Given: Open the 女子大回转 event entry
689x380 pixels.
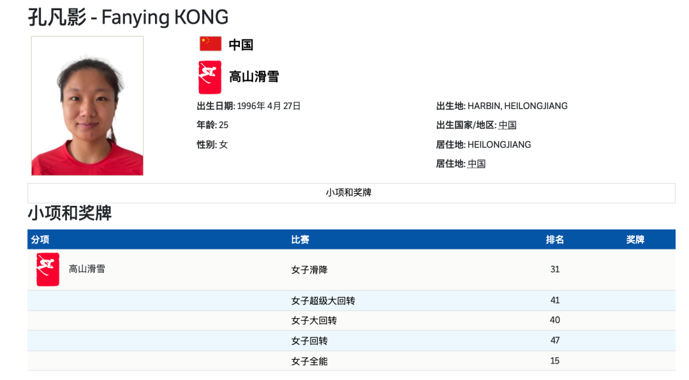Looking at the screenshot, I should (314, 320).
